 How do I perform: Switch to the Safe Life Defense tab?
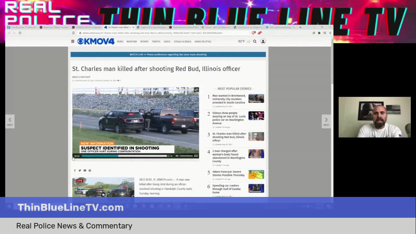[x=217, y=27]
